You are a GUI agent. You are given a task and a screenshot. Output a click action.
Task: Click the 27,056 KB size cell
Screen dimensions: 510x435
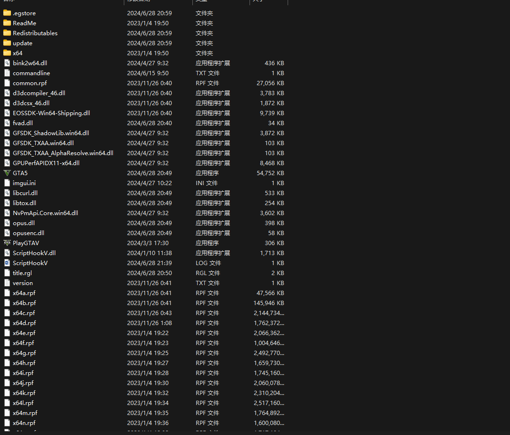270,83
